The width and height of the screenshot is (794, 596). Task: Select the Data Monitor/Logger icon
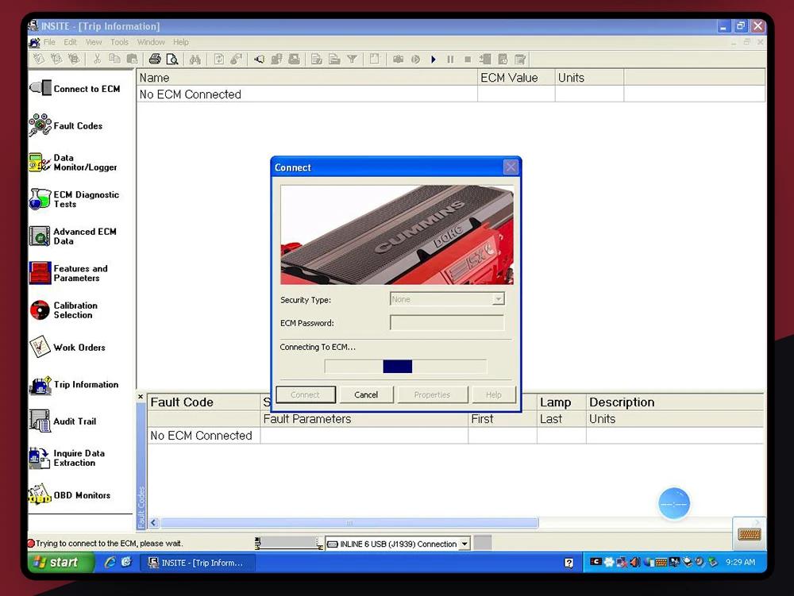[x=40, y=163]
